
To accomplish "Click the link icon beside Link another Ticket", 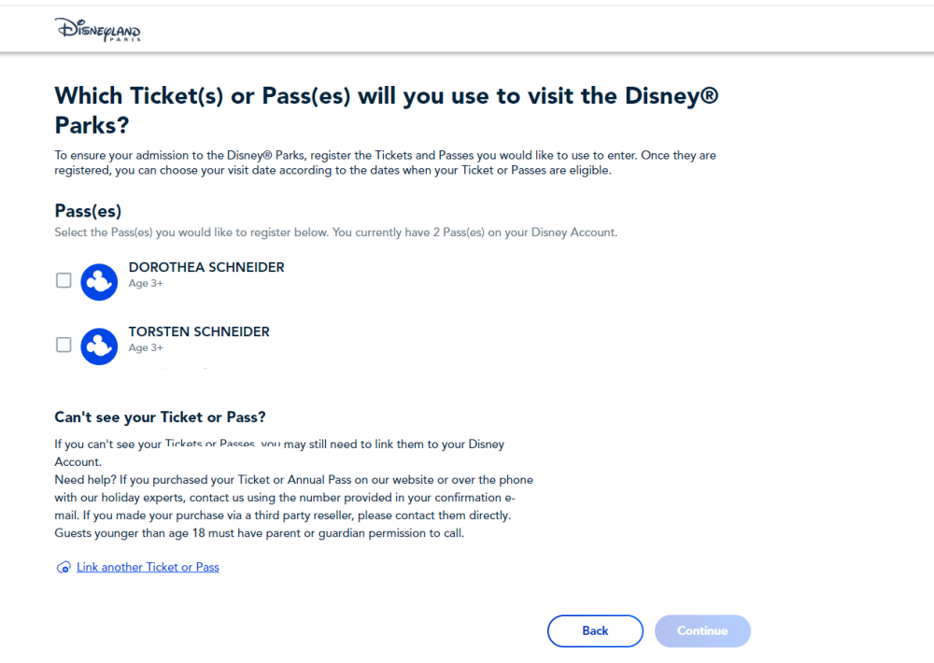I will tap(64, 567).
